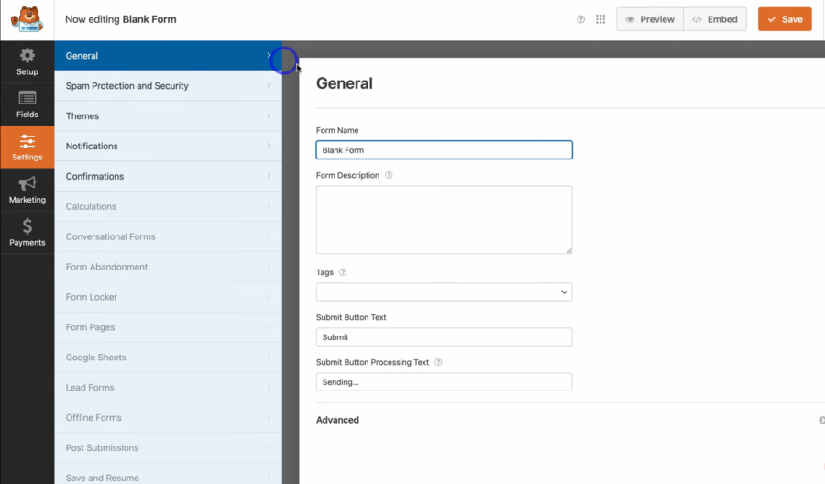Screen dimensions: 825x484
Task: Click into the Form Description text area
Action: click(x=444, y=220)
